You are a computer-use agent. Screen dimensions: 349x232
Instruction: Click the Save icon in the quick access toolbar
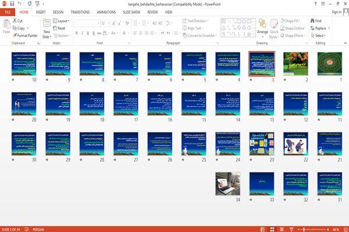[12, 4]
